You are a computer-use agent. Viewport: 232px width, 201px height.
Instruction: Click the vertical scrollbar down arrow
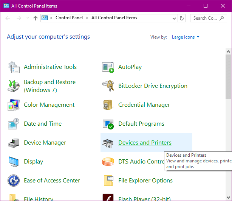point(228,197)
